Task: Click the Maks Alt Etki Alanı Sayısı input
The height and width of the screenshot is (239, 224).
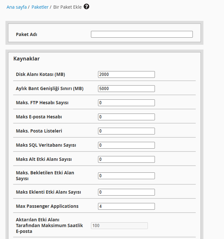Action: (x=126, y=159)
